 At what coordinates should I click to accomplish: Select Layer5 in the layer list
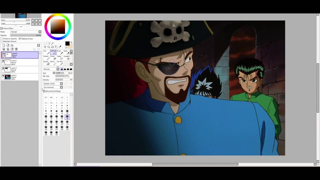pyautogui.click(x=20, y=62)
